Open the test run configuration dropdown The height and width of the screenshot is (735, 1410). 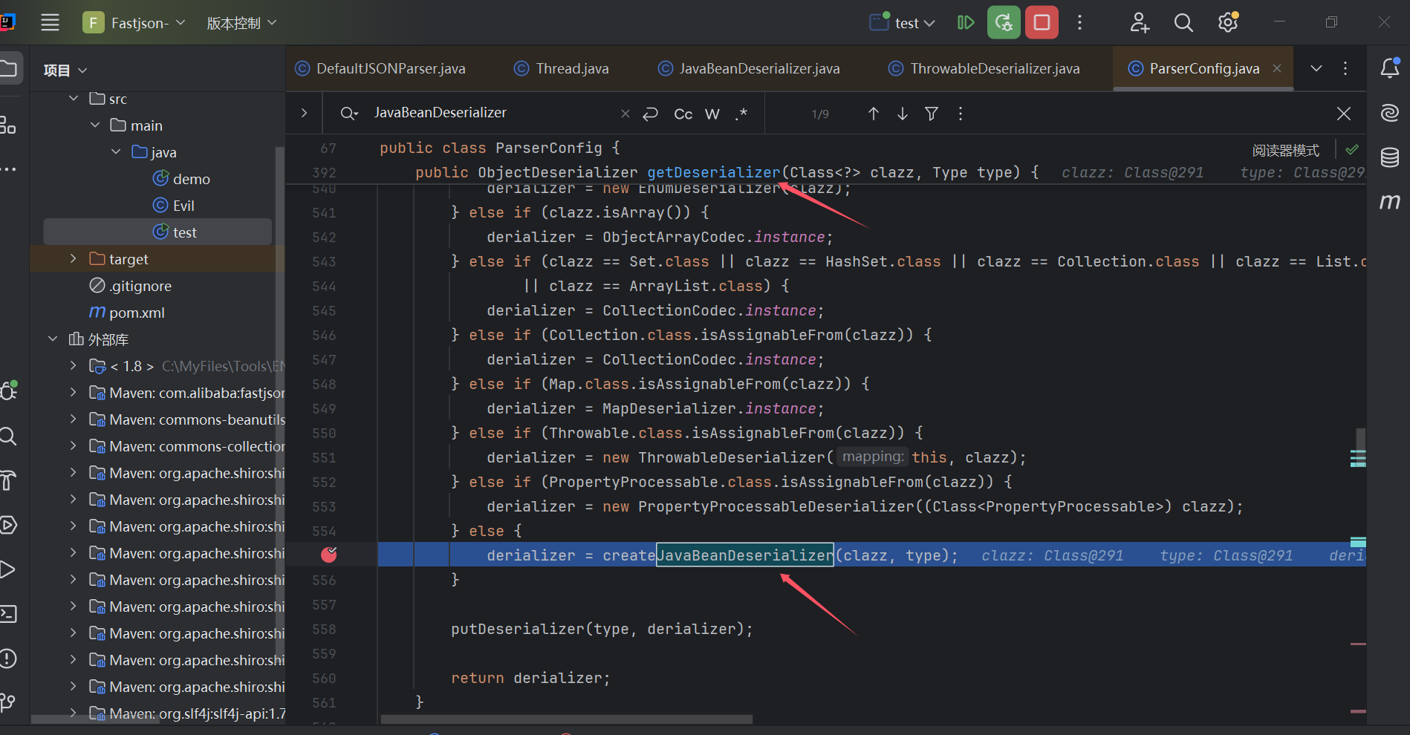pos(903,23)
